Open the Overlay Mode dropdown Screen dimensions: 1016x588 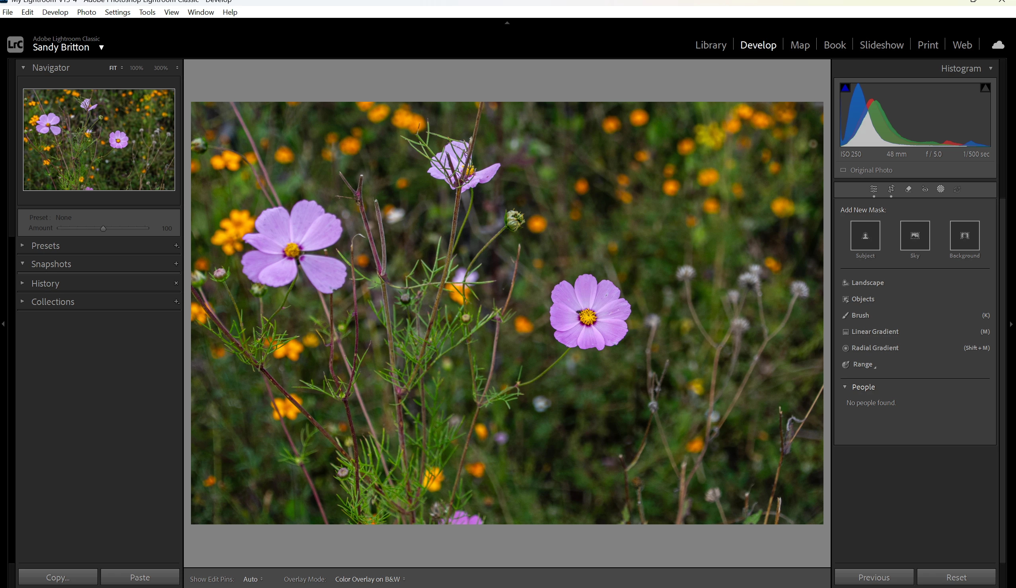point(370,579)
